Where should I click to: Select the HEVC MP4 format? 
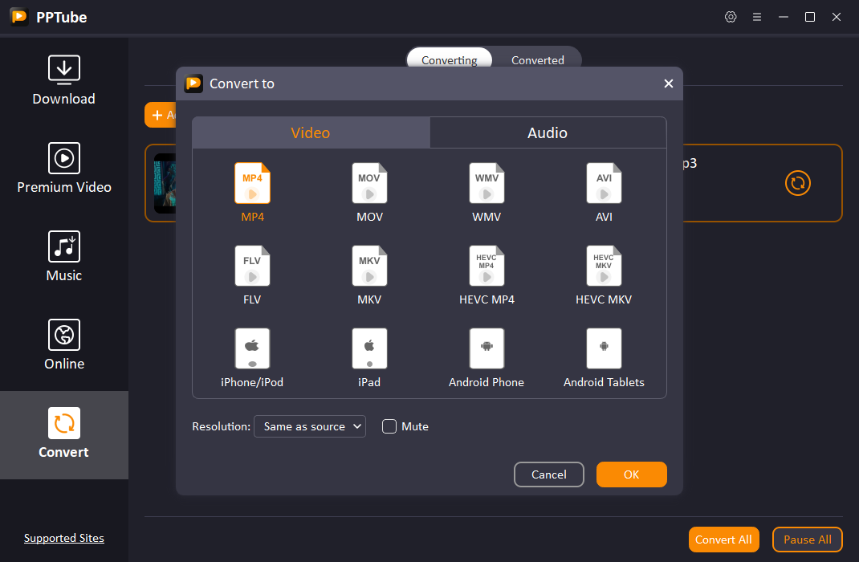[x=486, y=267]
